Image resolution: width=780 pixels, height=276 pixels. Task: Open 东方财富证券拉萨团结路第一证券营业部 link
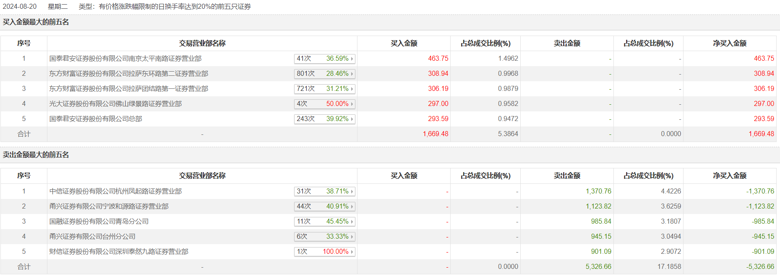tap(129, 89)
